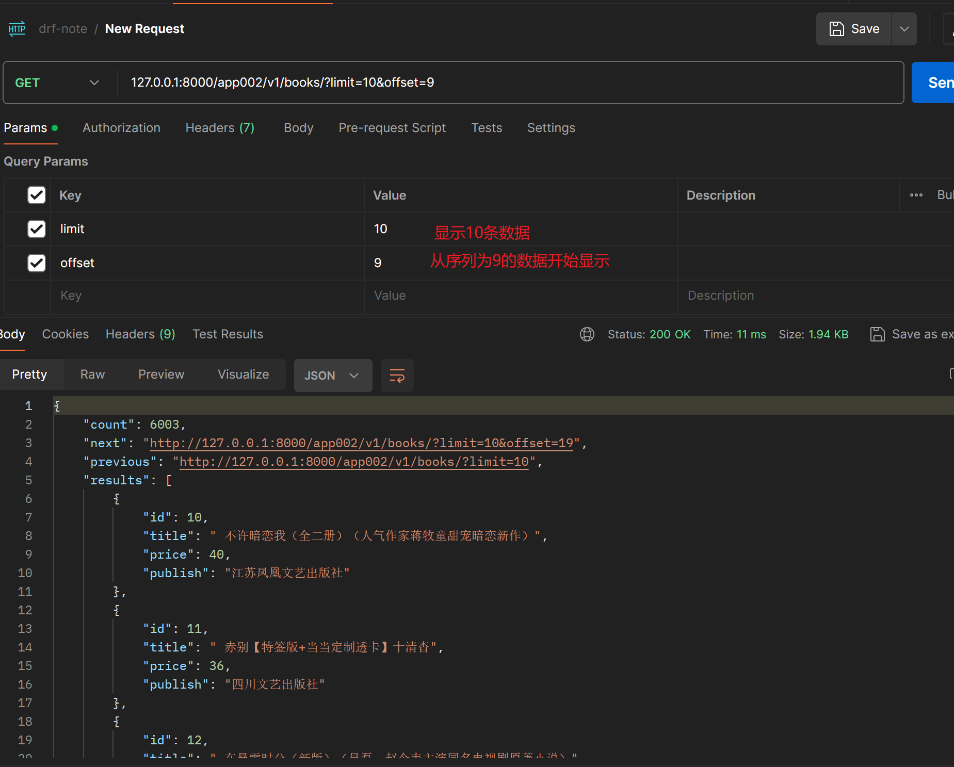Toggle the word wrap icon
Viewport: 954px width, 767px height.
click(x=397, y=376)
